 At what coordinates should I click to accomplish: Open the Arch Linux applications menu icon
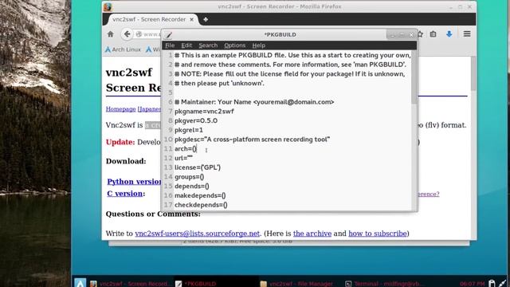click(80, 282)
